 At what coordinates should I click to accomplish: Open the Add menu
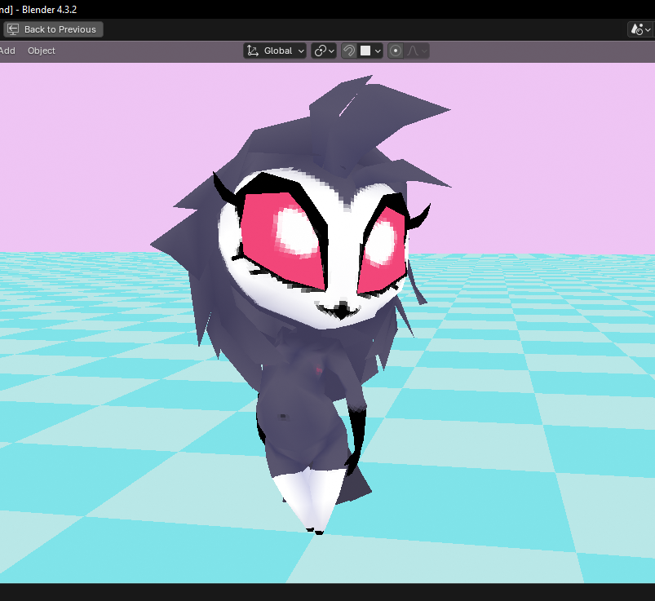[7, 51]
